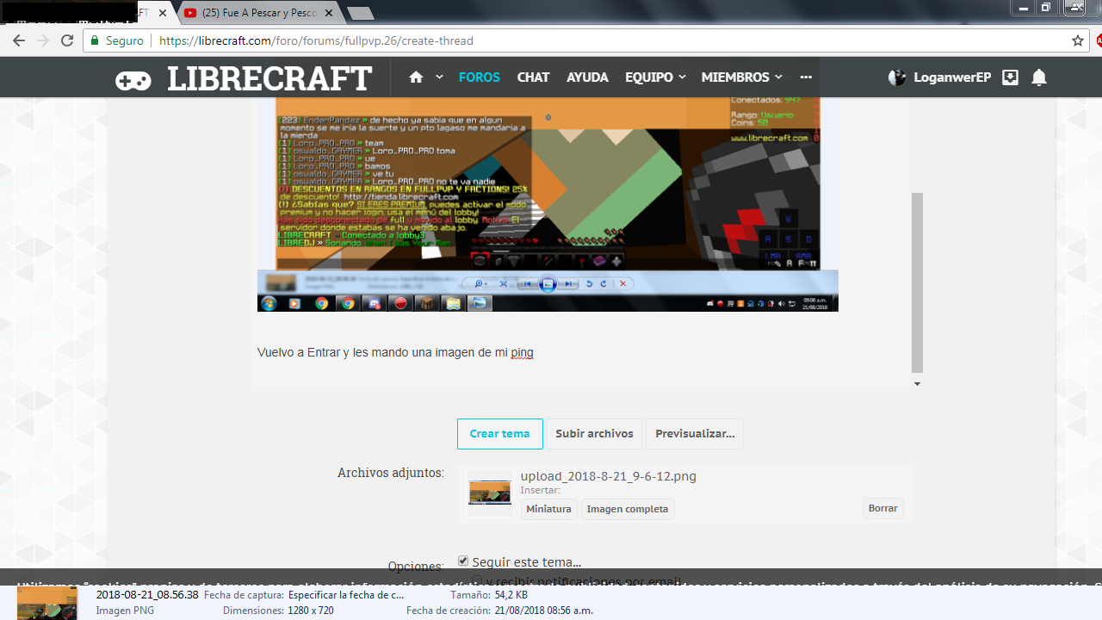This screenshot has width=1102, height=620.
Task: Open the AYUDA navigation item
Action: 587,77
